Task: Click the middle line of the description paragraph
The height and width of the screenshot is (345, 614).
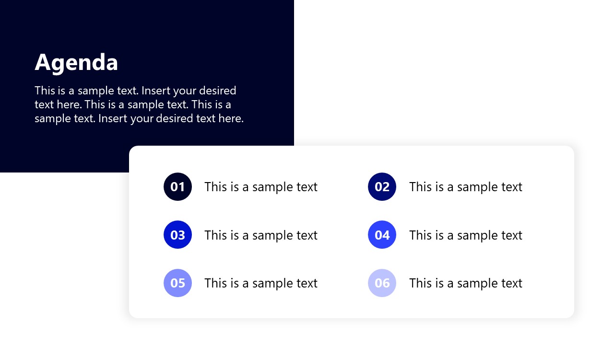Action: pyautogui.click(x=132, y=104)
